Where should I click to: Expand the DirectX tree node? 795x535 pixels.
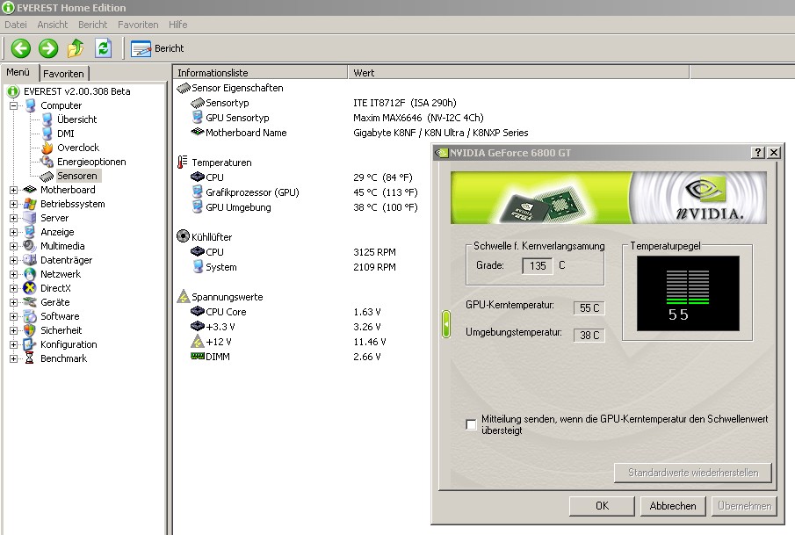13,288
